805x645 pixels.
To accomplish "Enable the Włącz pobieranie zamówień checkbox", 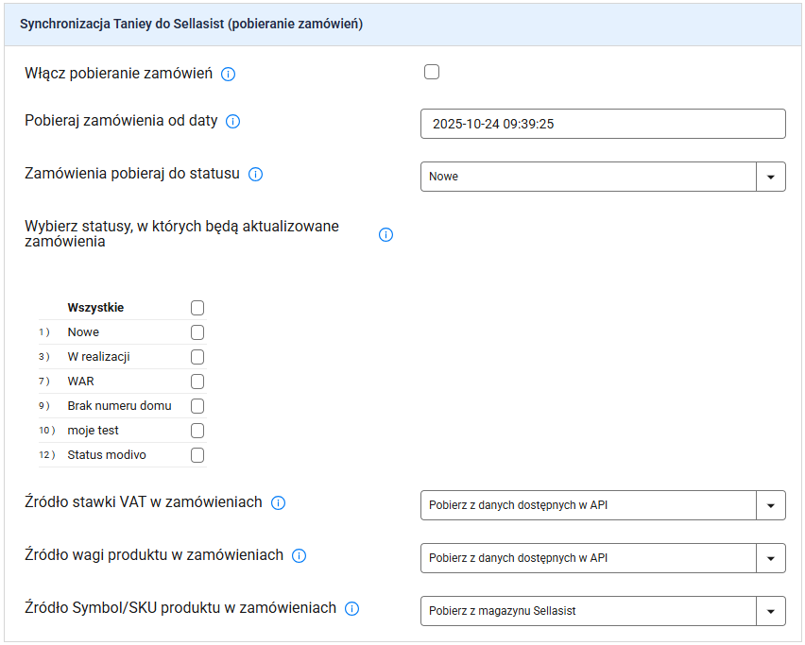I will click(432, 72).
